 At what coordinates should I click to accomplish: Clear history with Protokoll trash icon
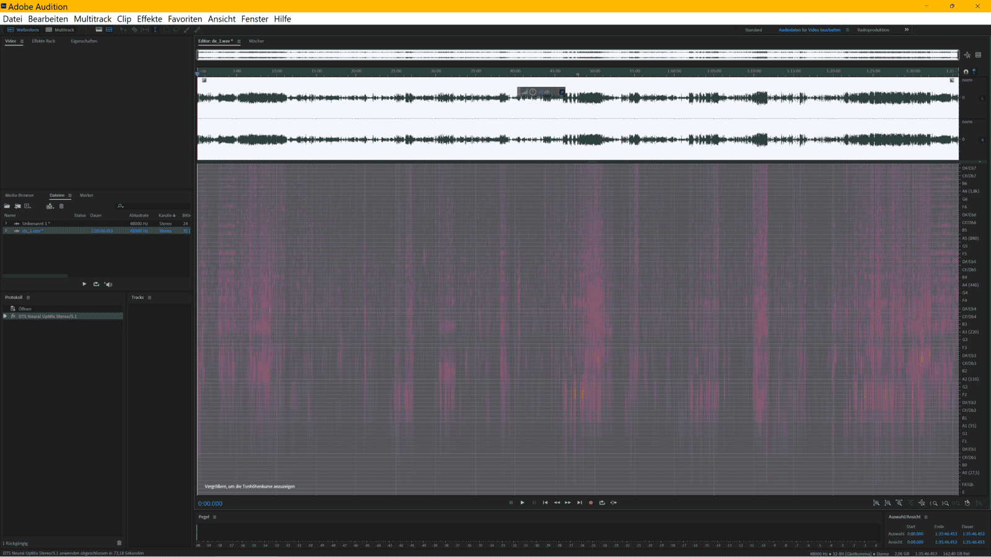tap(120, 543)
